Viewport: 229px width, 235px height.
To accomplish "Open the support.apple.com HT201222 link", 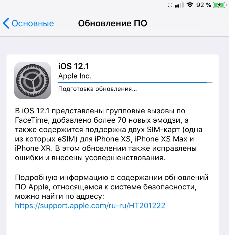I will pos(90,206).
